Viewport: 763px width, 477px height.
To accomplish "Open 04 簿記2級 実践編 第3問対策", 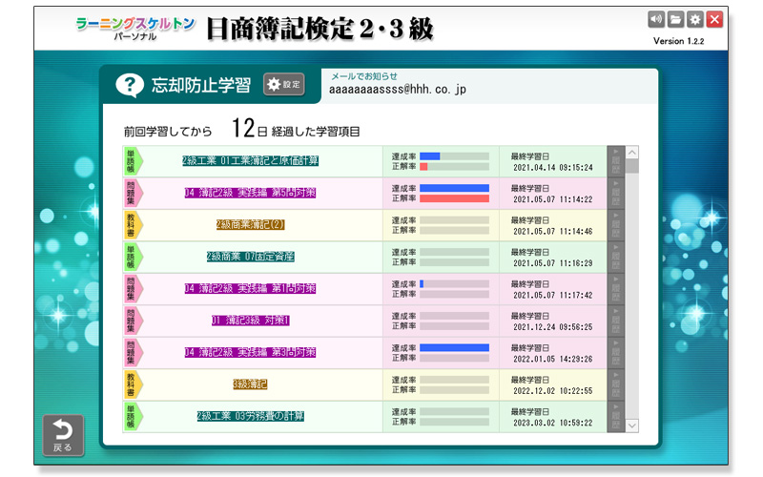I will 250,352.
